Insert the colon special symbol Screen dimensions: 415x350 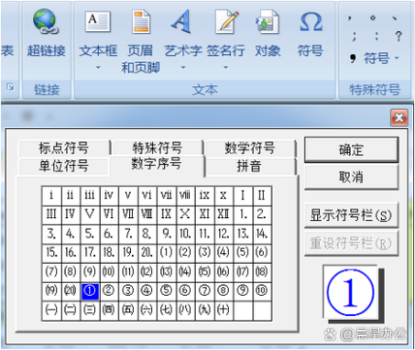[376, 36]
